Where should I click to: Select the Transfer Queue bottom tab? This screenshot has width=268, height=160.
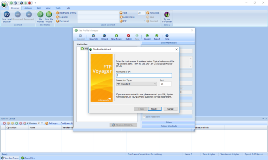[x=10, y=158]
